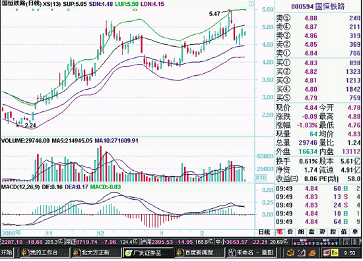Image resolution: width=363 pixels, height=261 pixels.
Task: Select the 价 tab in bottom panel
Action: (x=290, y=232)
